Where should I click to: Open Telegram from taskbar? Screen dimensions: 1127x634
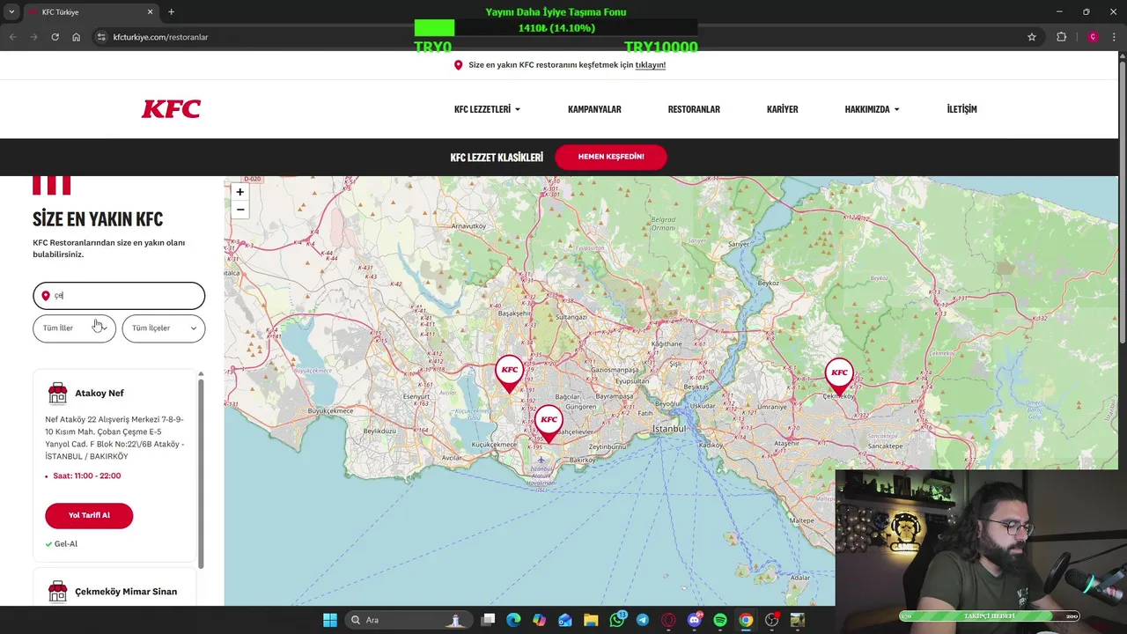coord(643,620)
